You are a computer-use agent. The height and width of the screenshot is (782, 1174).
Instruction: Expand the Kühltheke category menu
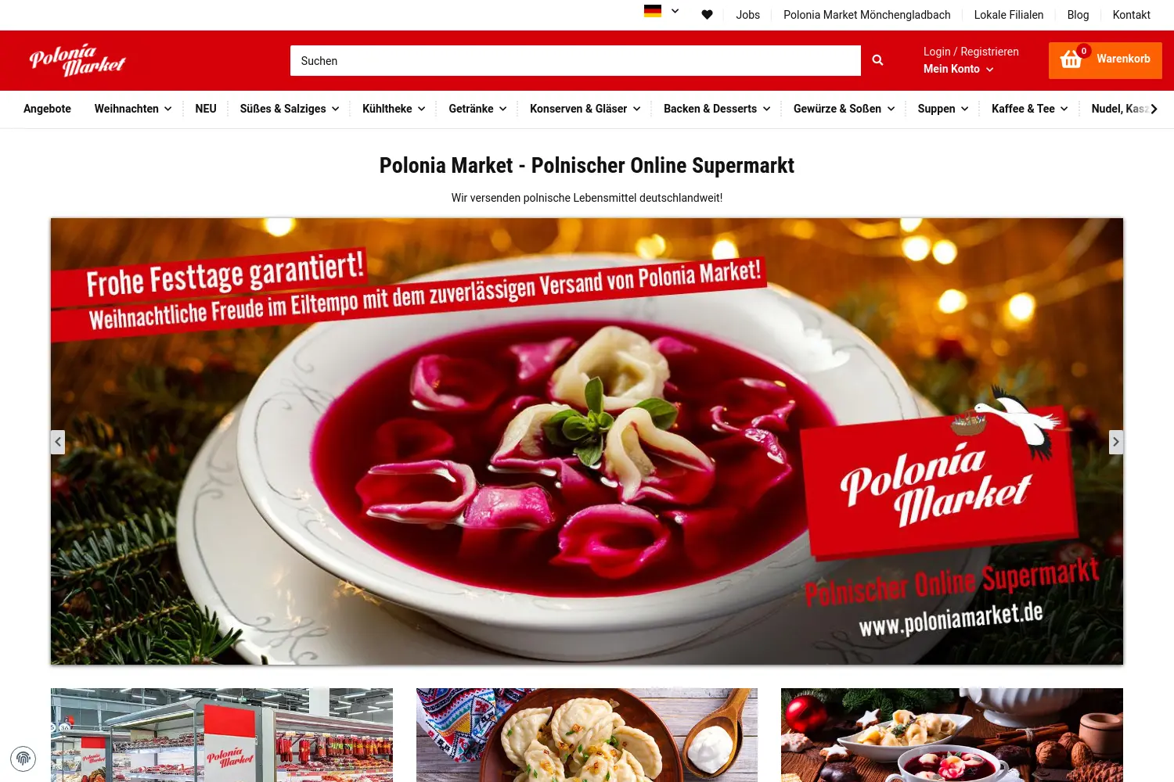point(394,109)
